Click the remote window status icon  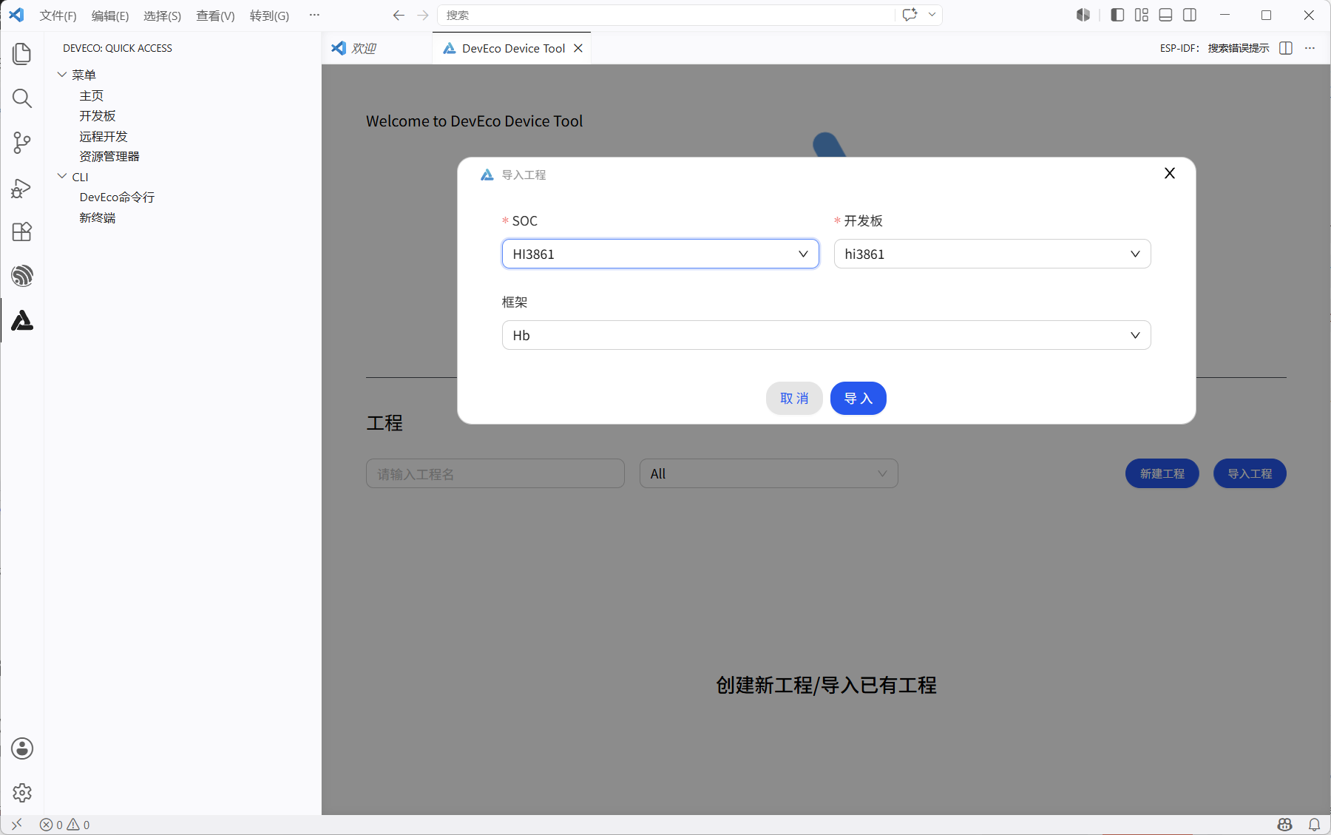coord(16,825)
